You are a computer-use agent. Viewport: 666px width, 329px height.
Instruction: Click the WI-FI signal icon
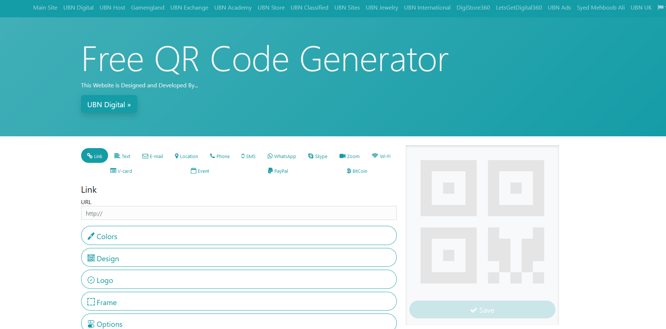coord(375,155)
